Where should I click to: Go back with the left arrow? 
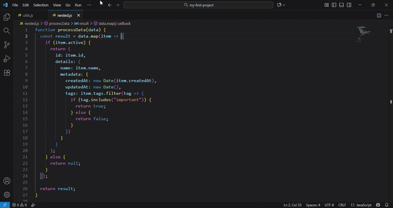coord(110,5)
